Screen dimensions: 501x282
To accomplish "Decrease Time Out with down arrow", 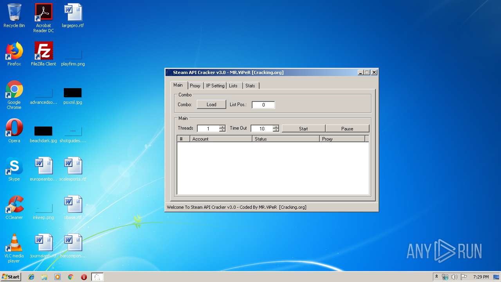I will (x=276, y=130).
